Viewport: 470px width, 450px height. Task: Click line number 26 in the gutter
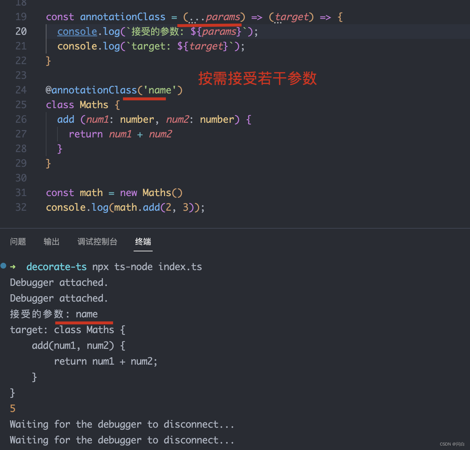[21, 119]
